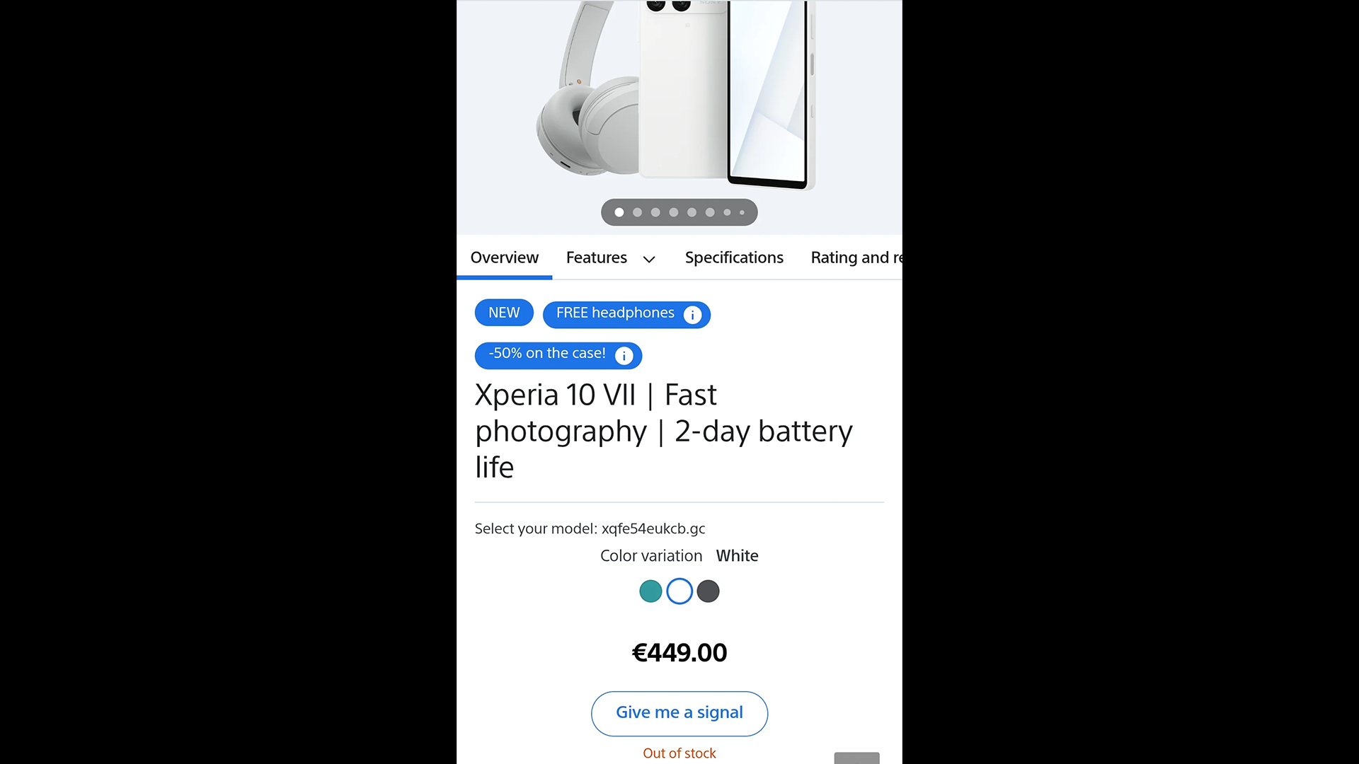
Task: Click info icon on FREE headphones badge
Action: [692, 315]
